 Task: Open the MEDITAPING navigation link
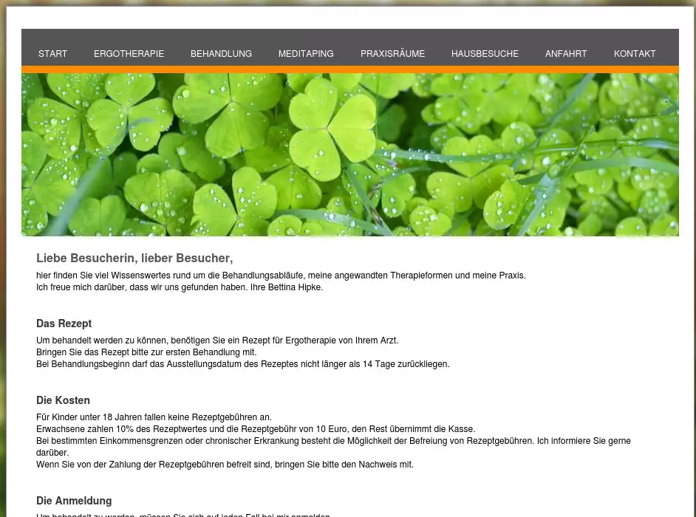pyautogui.click(x=306, y=54)
